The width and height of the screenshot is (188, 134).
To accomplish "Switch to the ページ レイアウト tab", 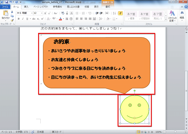I will 41,7.
